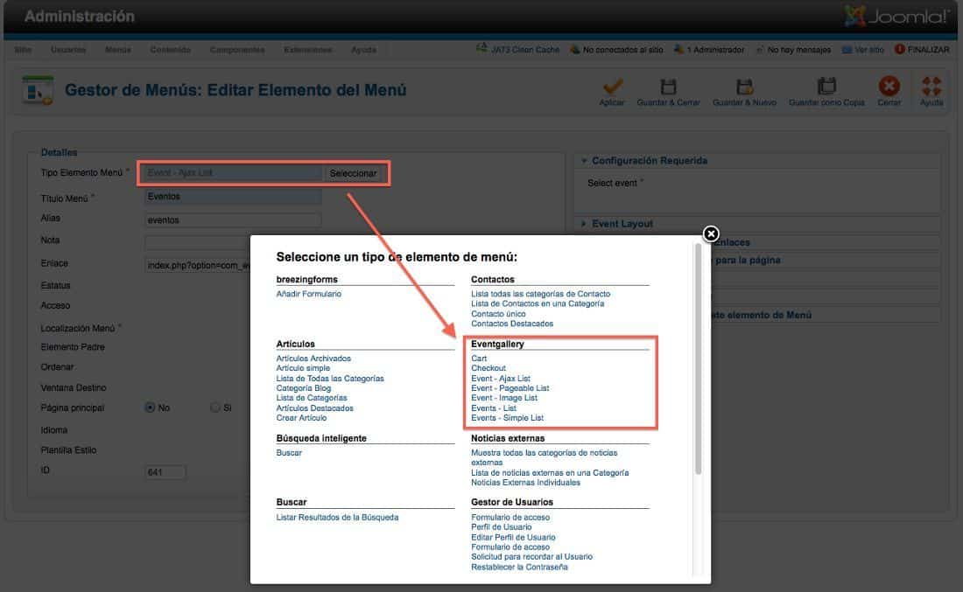This screenshot has height=592, width=963.
Task: Open the Sitio menu
Action: pos(24,50)
